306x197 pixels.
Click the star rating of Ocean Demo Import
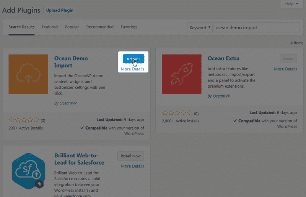click(24, 120)
